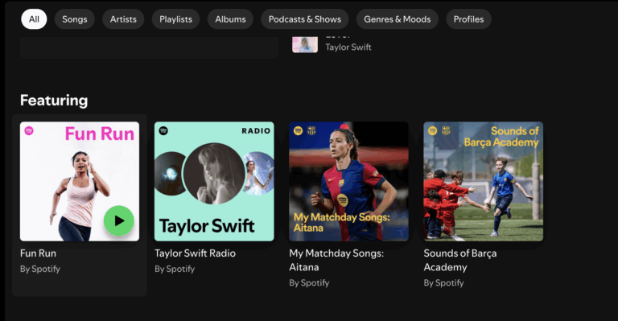The image size is (618, 321).
Task: Switch to Profiles results
Action: 468,19
